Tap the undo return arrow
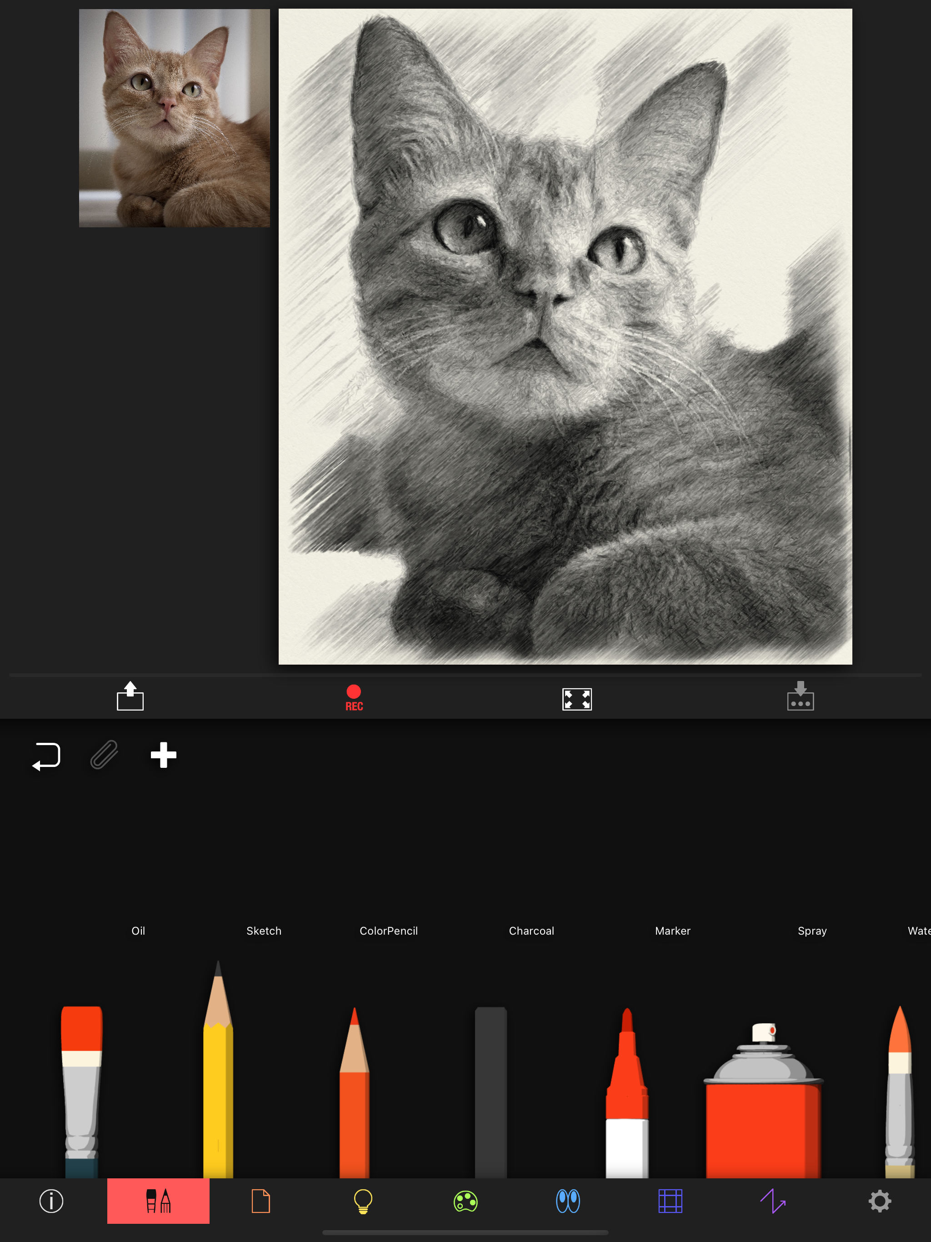931x1242 pixels. (47, 756)
